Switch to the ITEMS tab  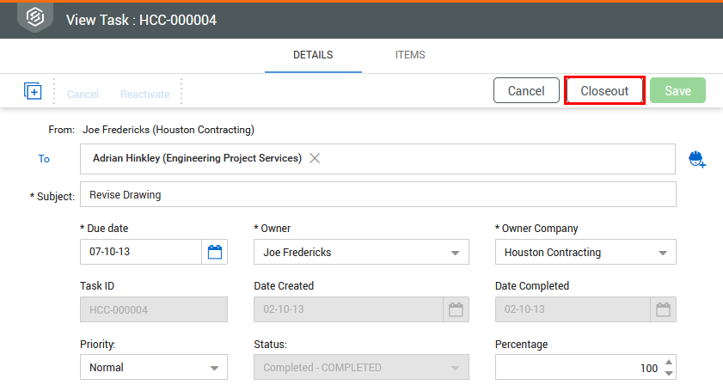coord(410,55)
